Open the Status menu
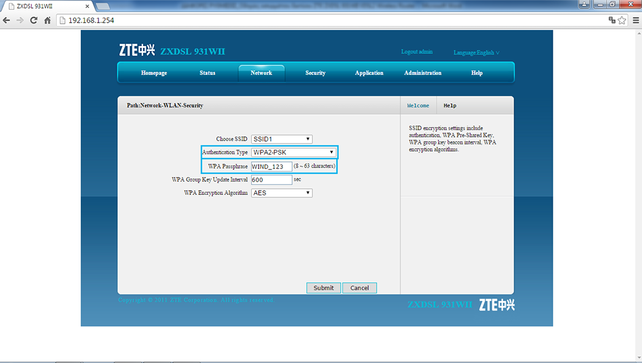642x363 pixels. pos(207,73)
